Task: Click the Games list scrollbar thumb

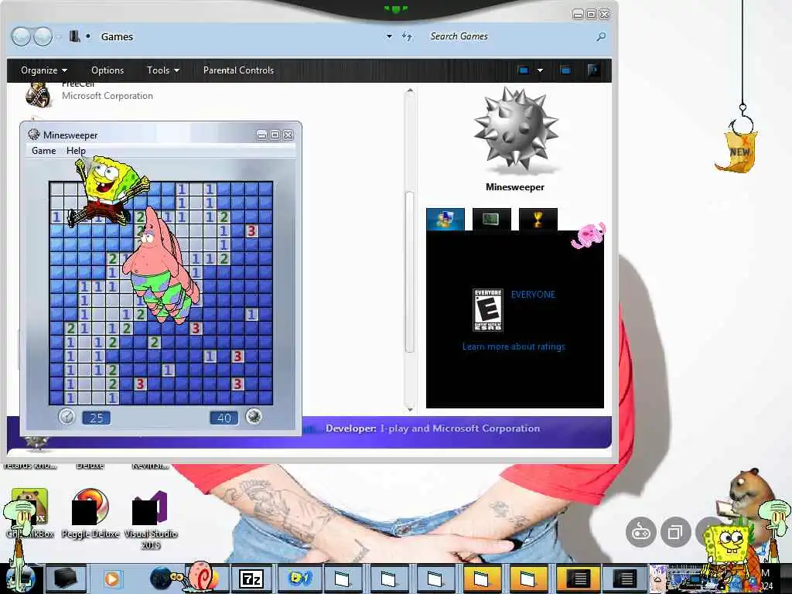Action: click(410, 271)
